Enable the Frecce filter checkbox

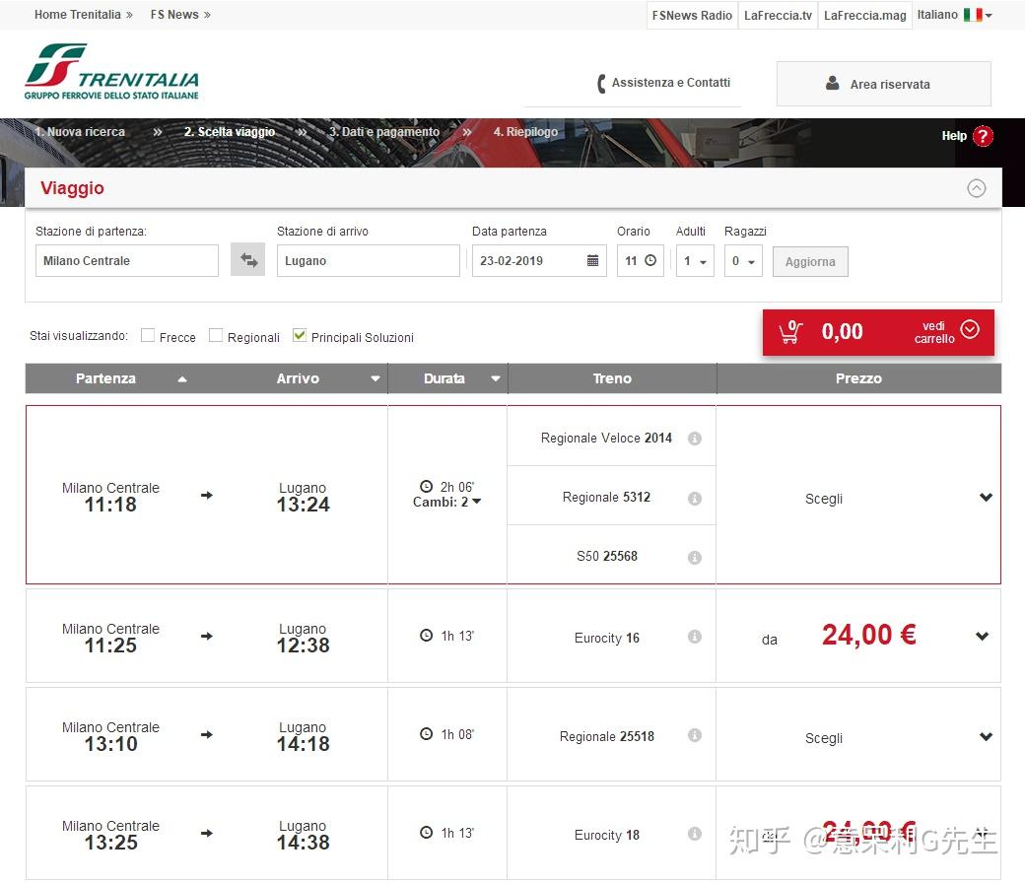(x=148, y=335)
